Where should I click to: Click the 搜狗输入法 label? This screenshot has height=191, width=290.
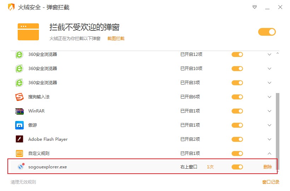pyautogui.click(x=39, y=97)
